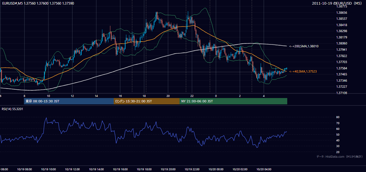Select the ロンドン 15:30-21:00 JST session bar
Image resolution: width=366 pixels, height=172 pixels.
point(147,101)
